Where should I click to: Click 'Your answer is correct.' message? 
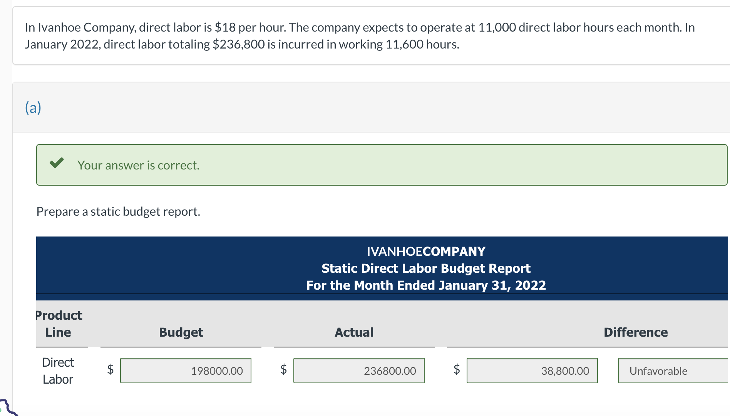(138, 165)
